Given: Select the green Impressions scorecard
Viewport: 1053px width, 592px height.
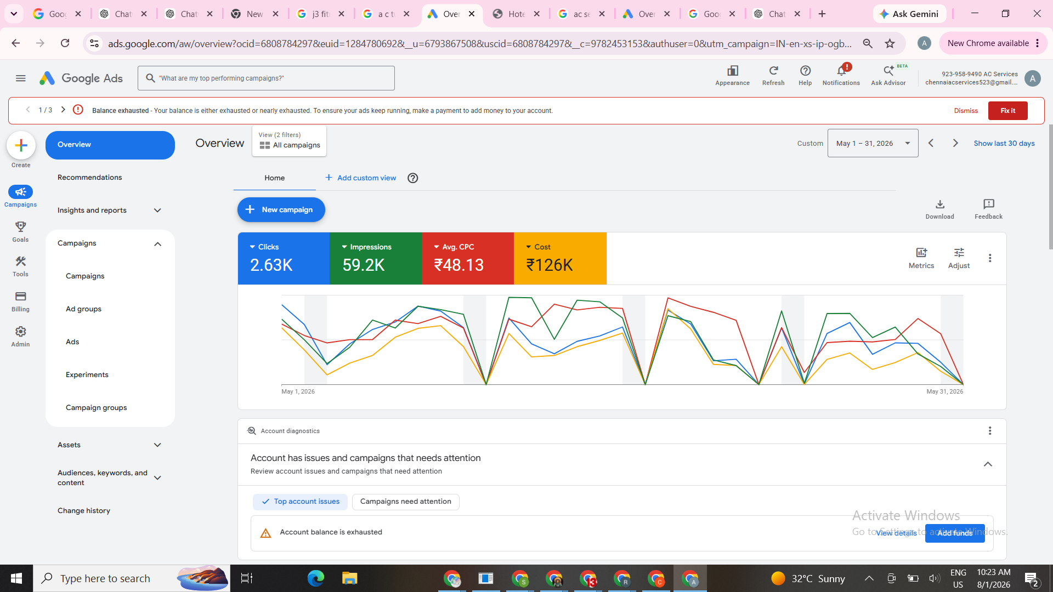Looking at the screenshot, I should click(x=376, y=258).
